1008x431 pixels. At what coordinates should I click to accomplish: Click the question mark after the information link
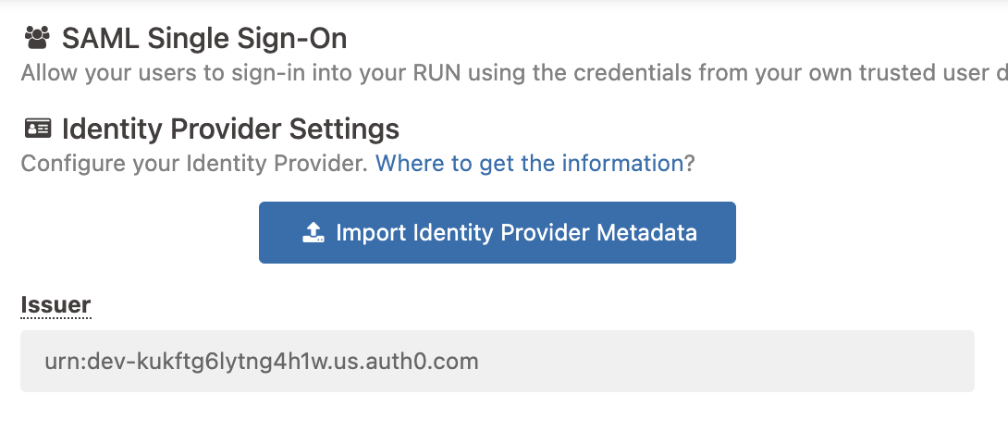tap(689, 164)
